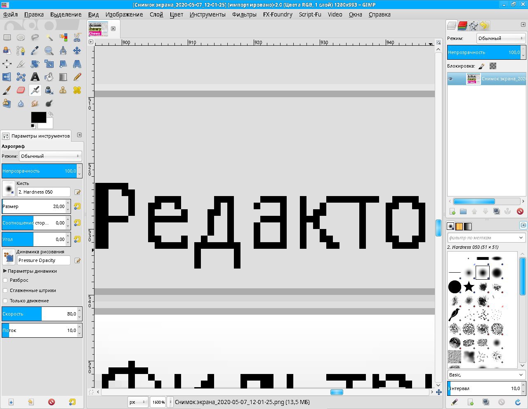
Task: Select the Bucket Fill tool
Action: [49, 77]
